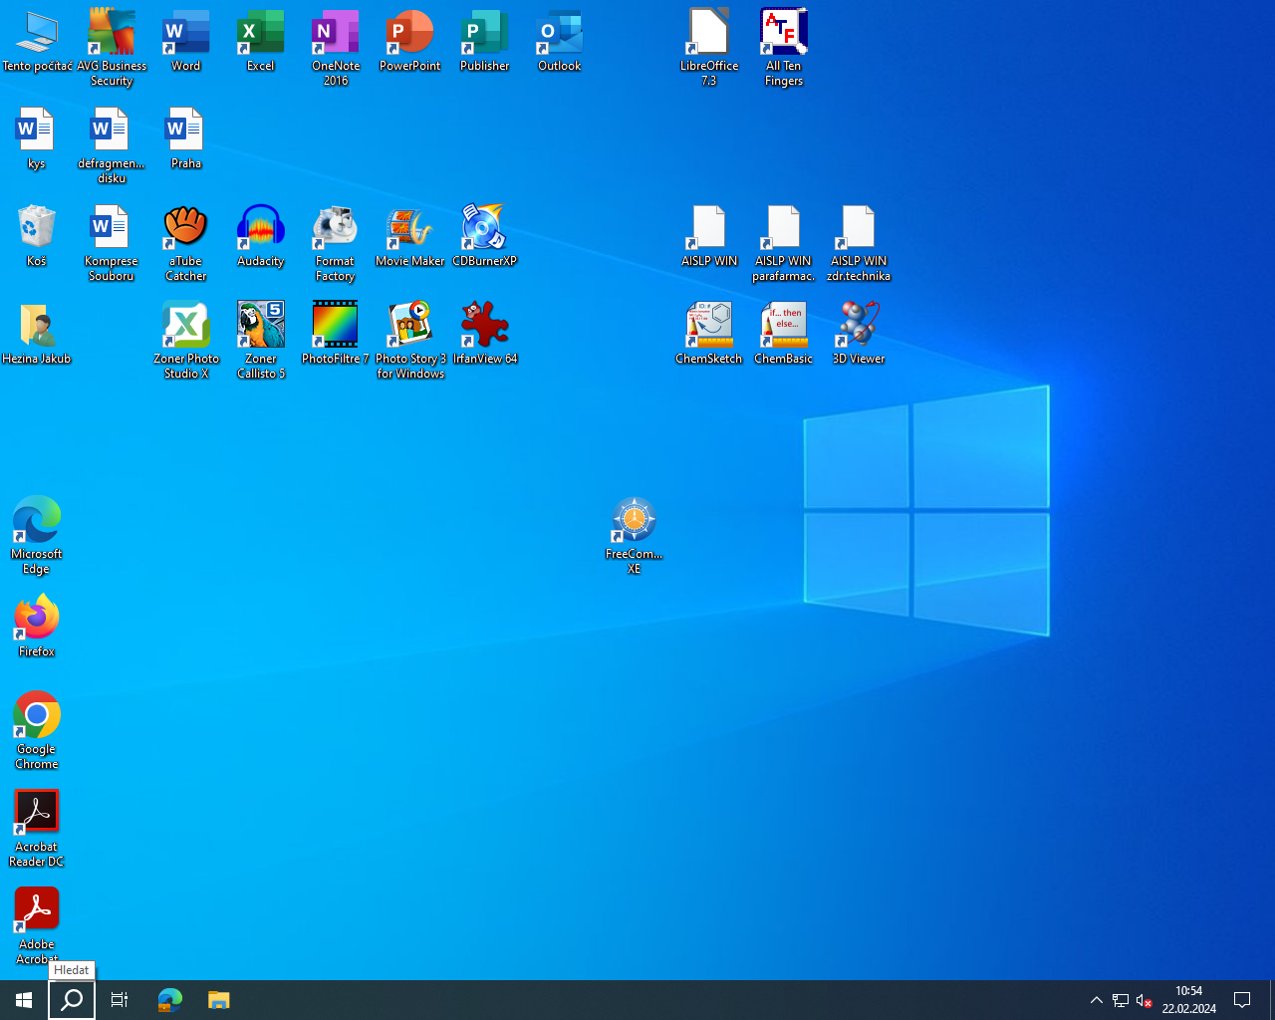
Task: Select the PowerPoint desktop shortcut
Action: click(410, 41)
